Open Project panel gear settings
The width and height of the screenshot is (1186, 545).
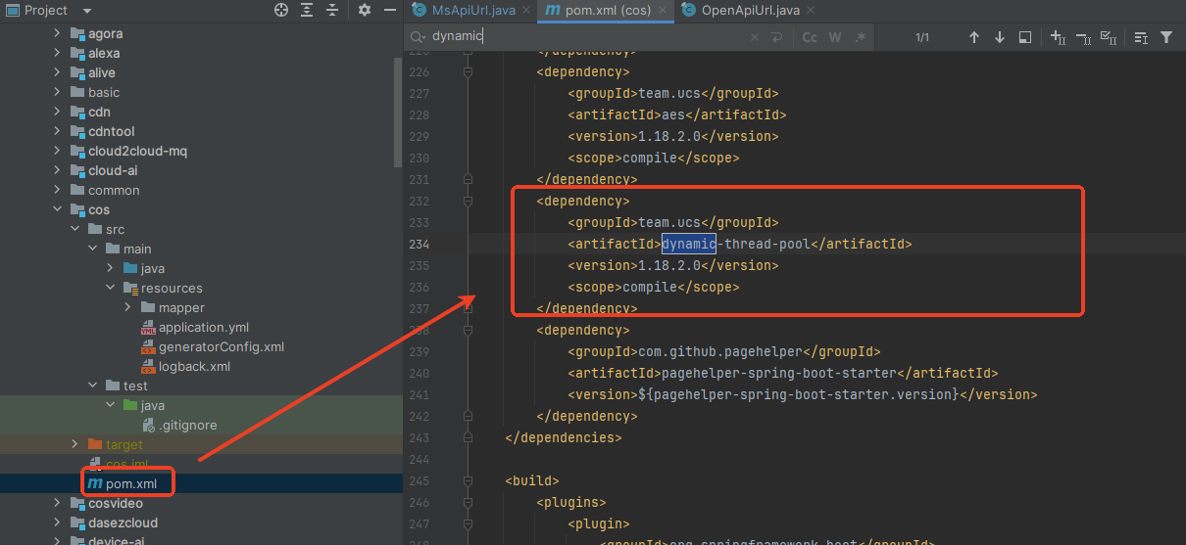point(365,10)
